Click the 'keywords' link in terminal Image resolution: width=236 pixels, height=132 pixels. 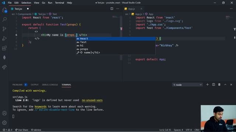[x=41, y=107]
